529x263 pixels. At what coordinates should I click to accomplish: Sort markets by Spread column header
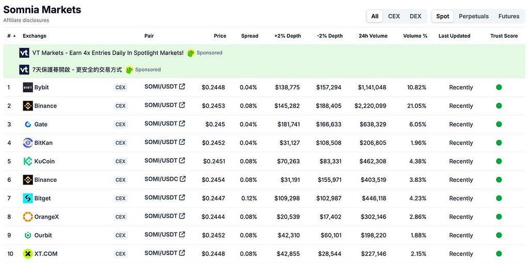pos(250,36)
